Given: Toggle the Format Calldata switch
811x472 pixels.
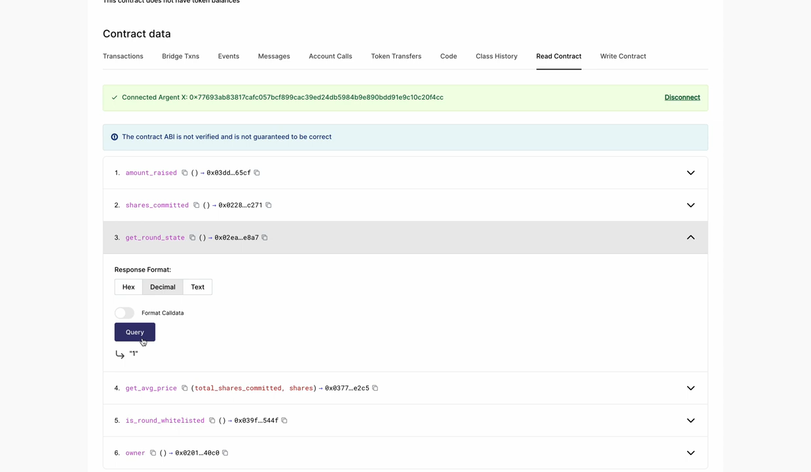Looking at the screenshot, I should click(x=124, y=313).
